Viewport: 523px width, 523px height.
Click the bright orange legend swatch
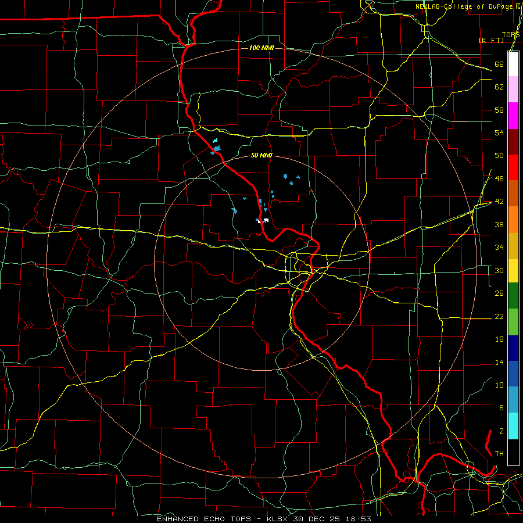[513, 220]
